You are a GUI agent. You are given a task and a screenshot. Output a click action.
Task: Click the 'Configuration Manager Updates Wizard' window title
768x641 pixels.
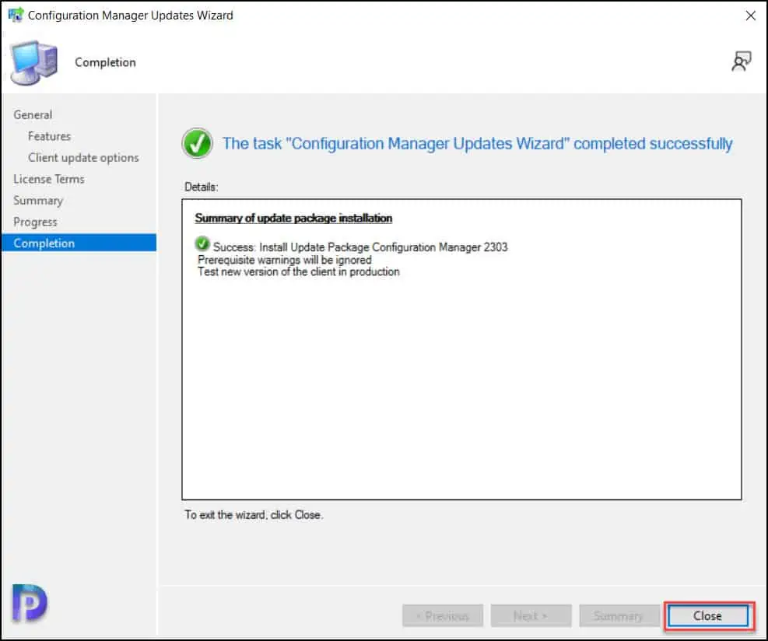click(130, 16)
